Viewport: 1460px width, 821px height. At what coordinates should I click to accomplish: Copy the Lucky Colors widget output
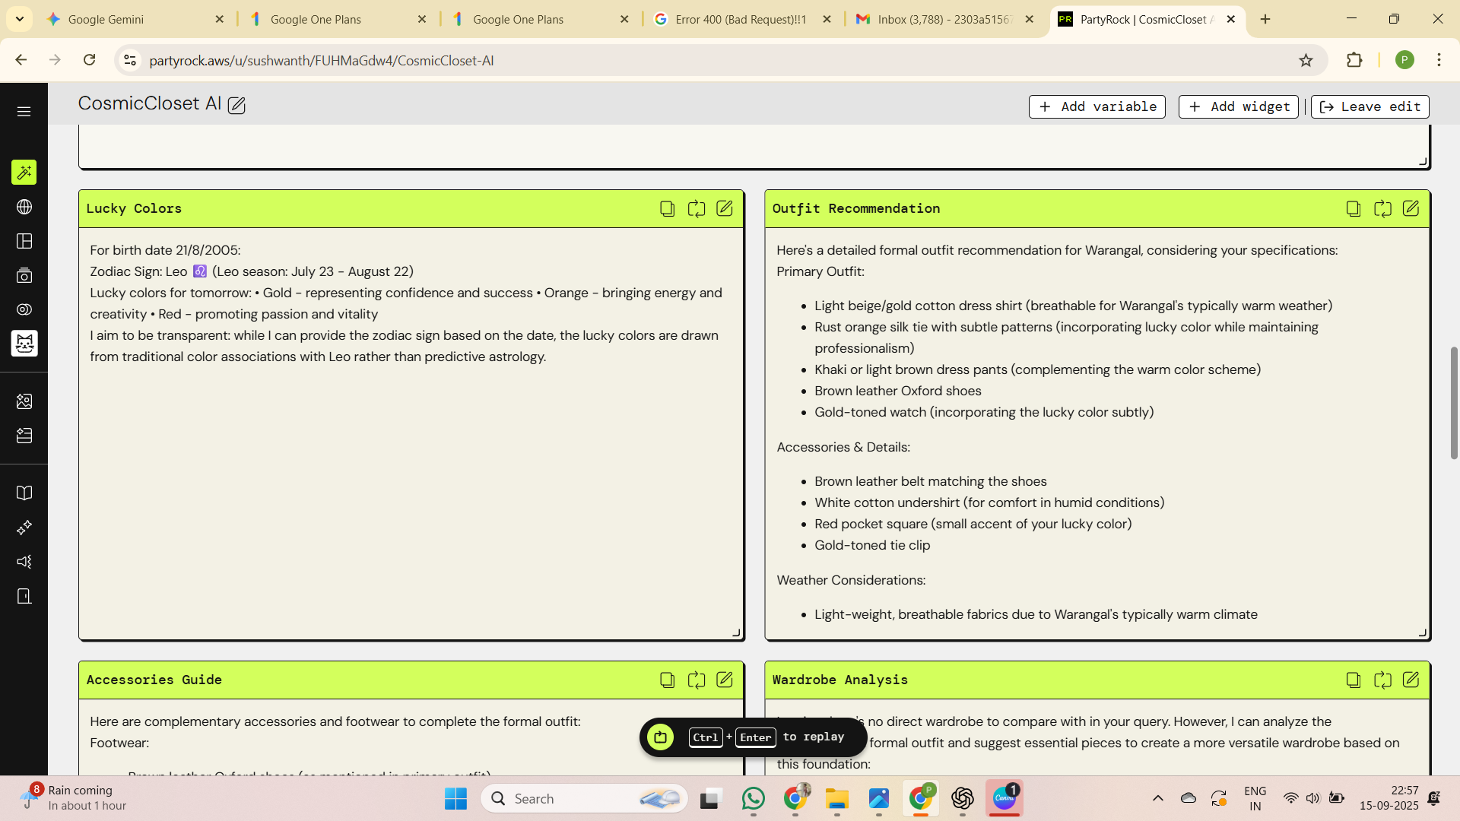[667, 208]
